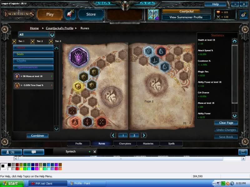This screenshot has height=187, width=250.
Task: Open the friends list showing (3)
Action: coord(11,152)
